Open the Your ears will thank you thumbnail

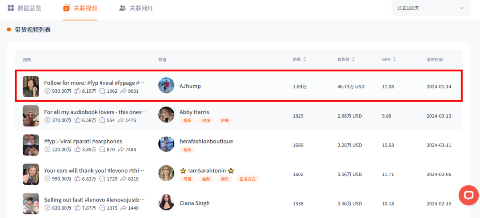[31, 174]
